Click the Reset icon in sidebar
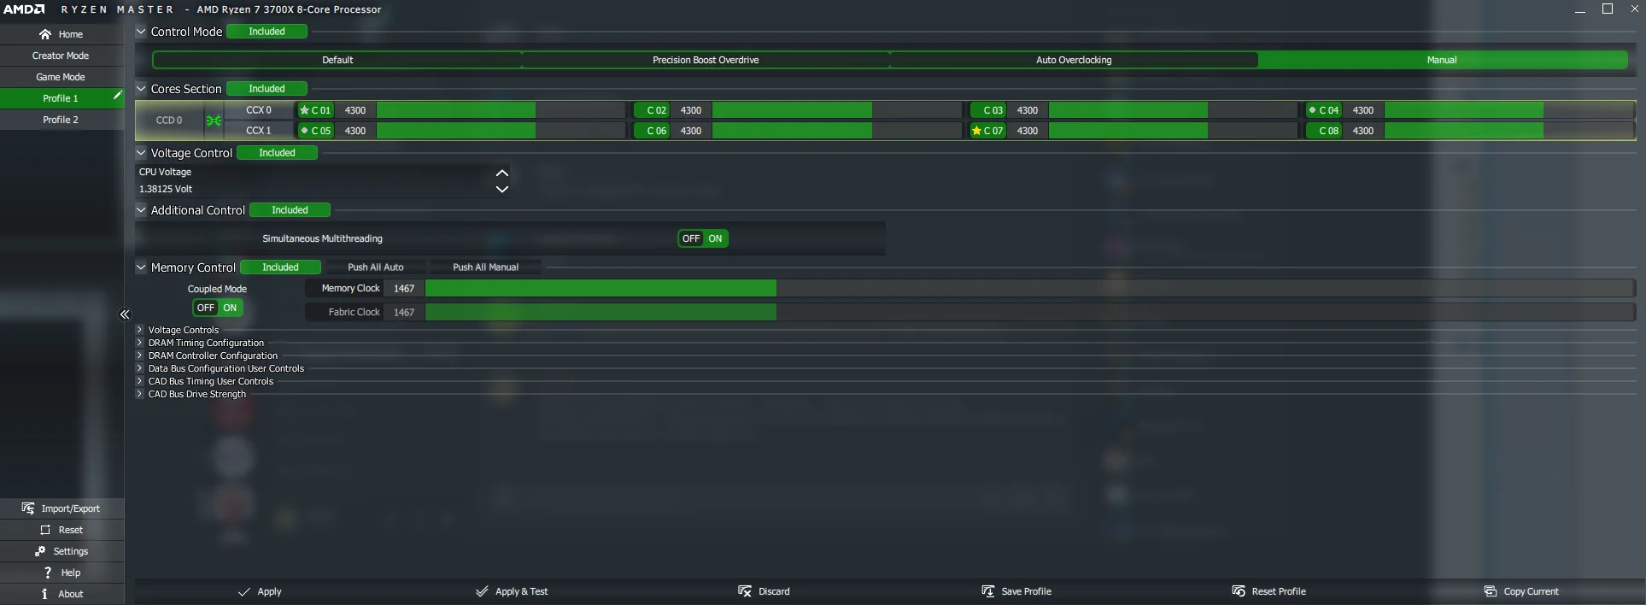This screenshot has height=605, width=1646. (45, 530)
